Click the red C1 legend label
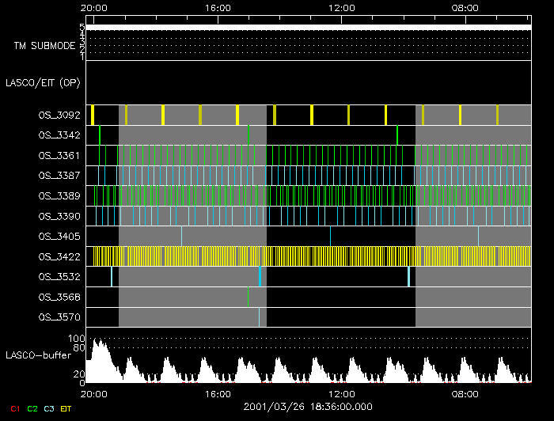Image resolution: width=554 pixels, height=421 pixels. 14,408
